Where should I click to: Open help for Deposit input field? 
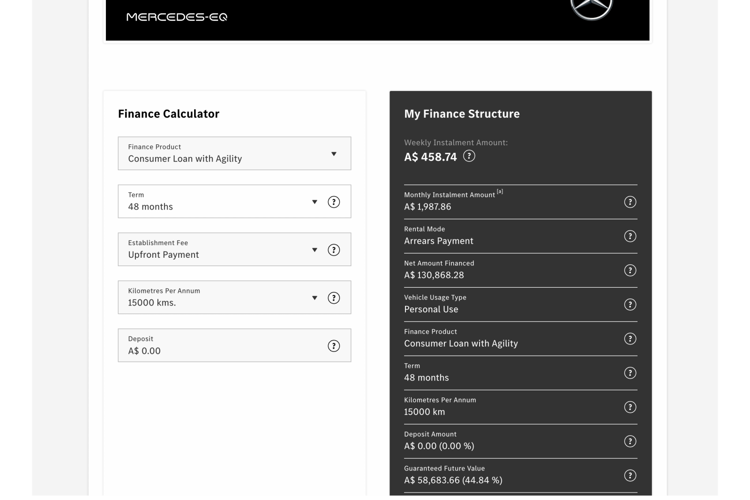[333, 346]
